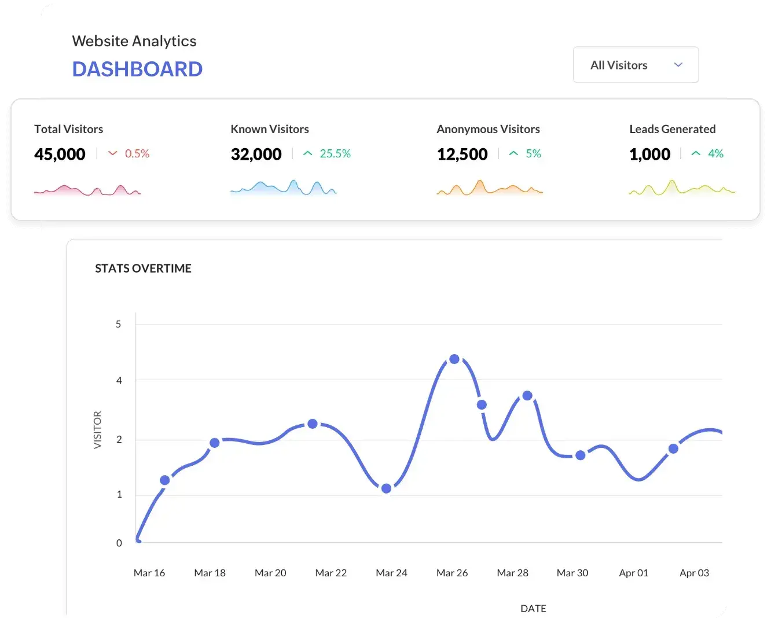Click the 0.5% percentage label
This screenshot has height=618, width=771.
pos(137,153)
